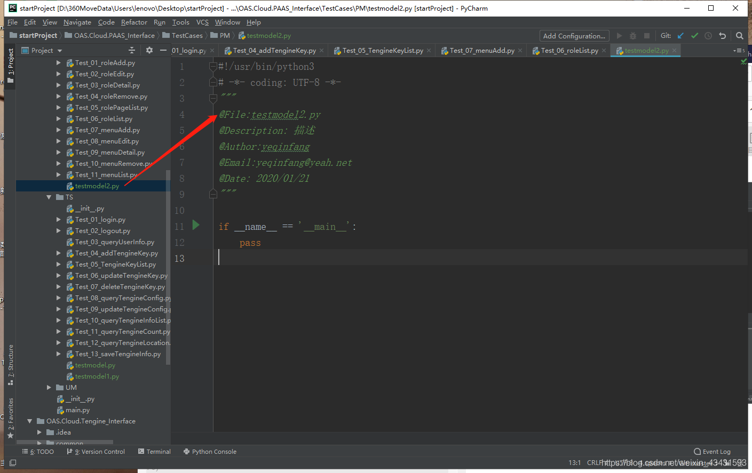Click the Git update project icon
Image resolution: width=752 pixels, height=473 pixels.
click(x=680, y=36)
